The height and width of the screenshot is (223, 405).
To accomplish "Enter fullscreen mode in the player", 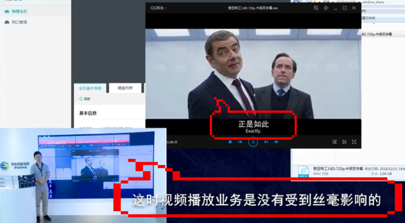I will pos(354,142).
